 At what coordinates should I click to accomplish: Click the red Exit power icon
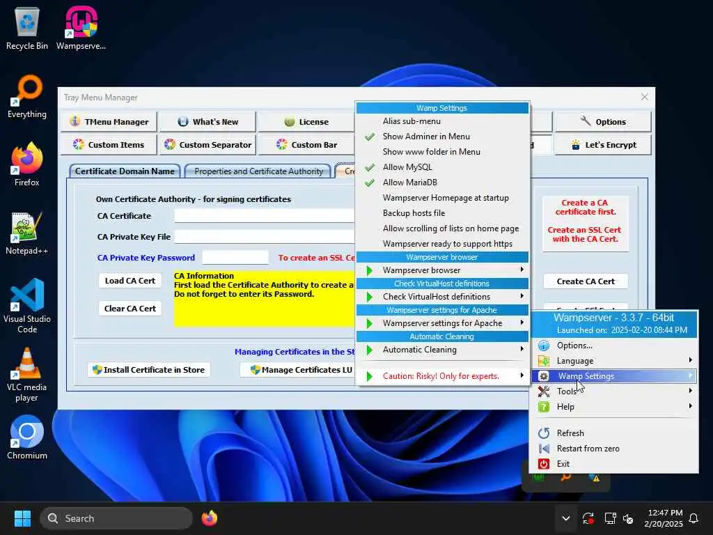click(543, 464)
